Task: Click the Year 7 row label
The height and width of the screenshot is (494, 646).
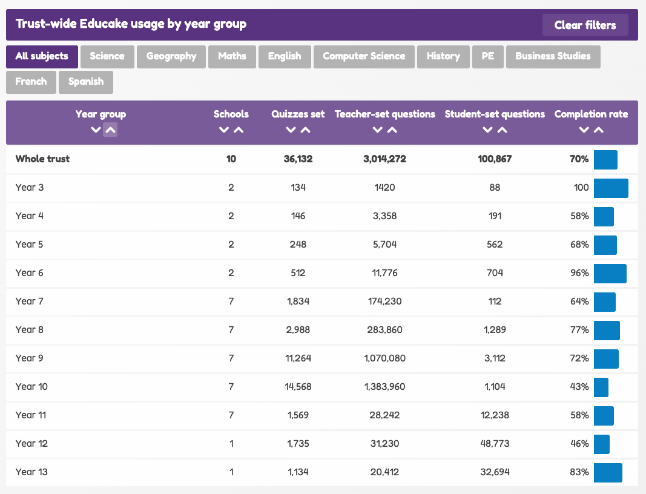Action: [29, 301]
